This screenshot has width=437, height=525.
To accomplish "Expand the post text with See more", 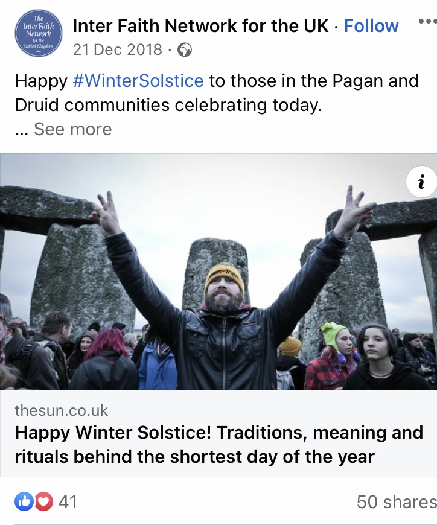I will pyautogui.click(x=72, y=129).
